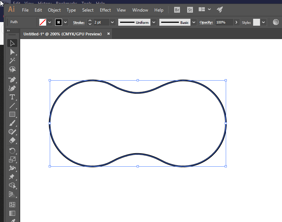The height and width of the screenshot is (222, 282).
Task: Click the Uniform variable width profile box
Action: [x=134, y=22]
